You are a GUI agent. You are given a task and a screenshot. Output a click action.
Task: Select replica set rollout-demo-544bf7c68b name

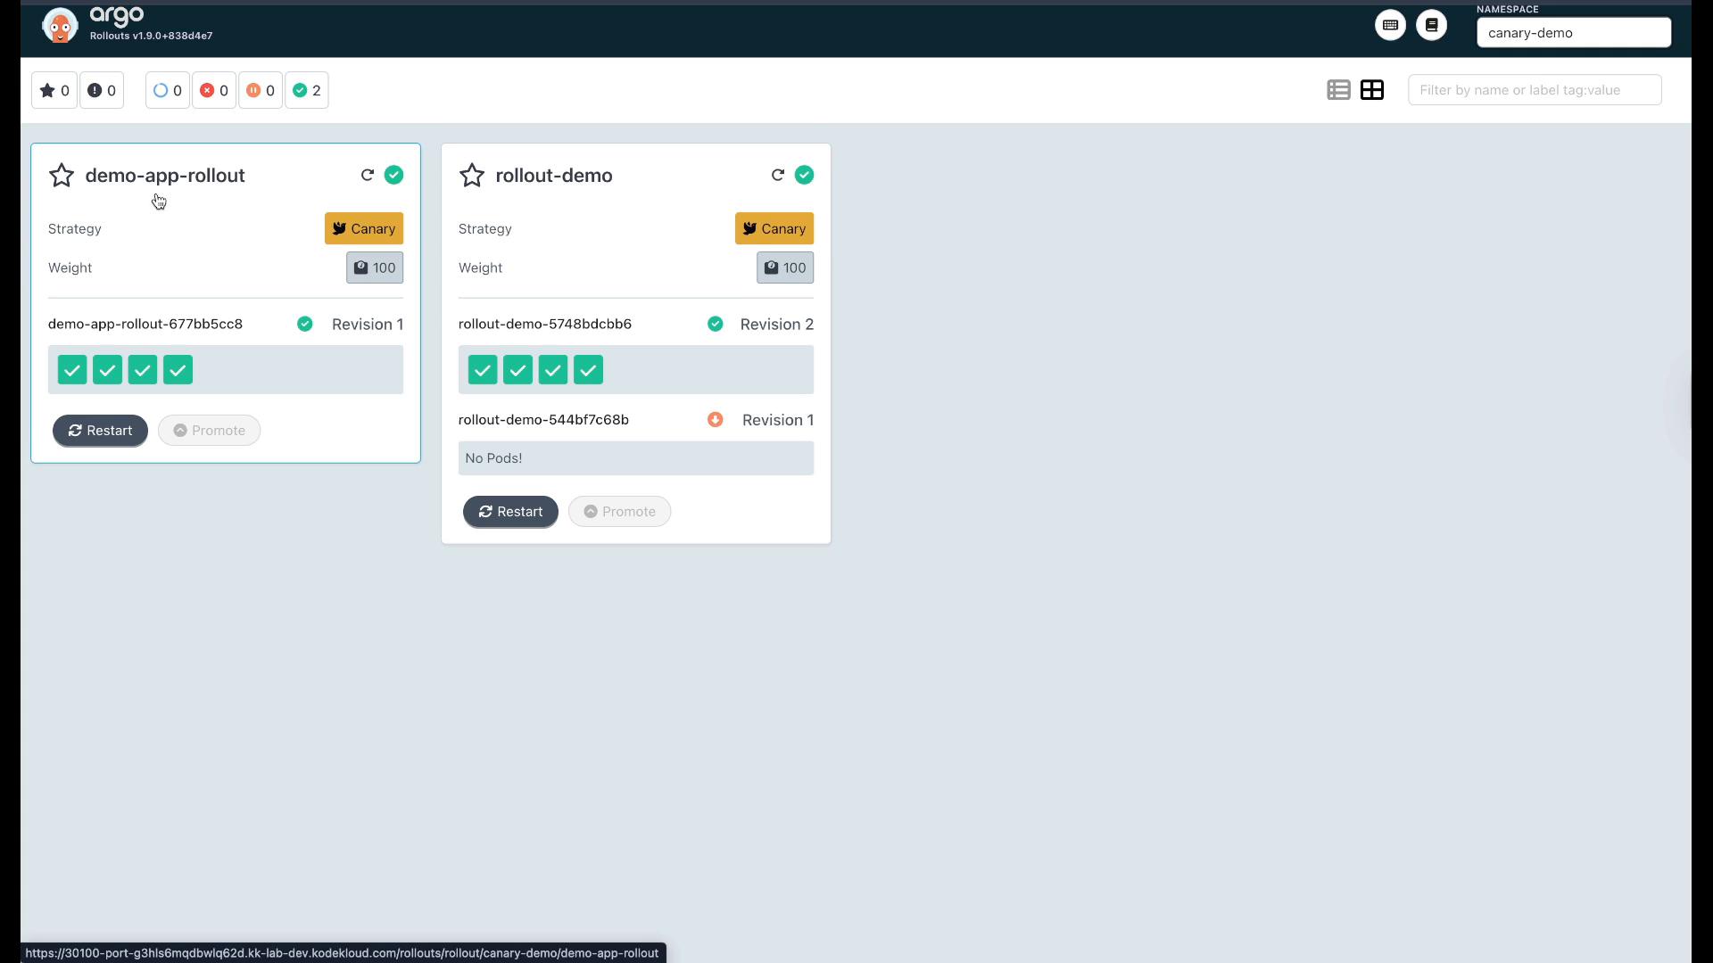tap(543, 420)
